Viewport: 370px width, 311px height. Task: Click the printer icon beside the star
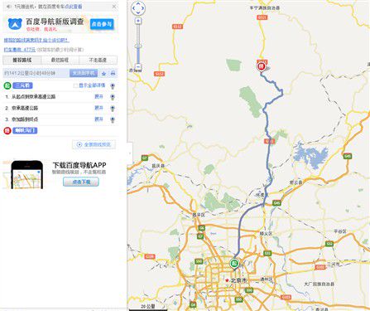tap(113, 73)
